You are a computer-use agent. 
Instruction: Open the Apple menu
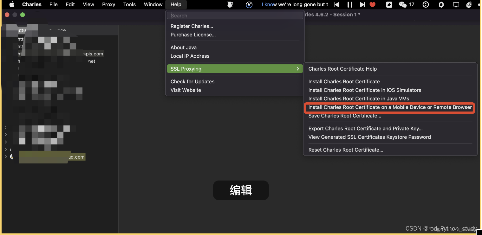tap(12, 4)
